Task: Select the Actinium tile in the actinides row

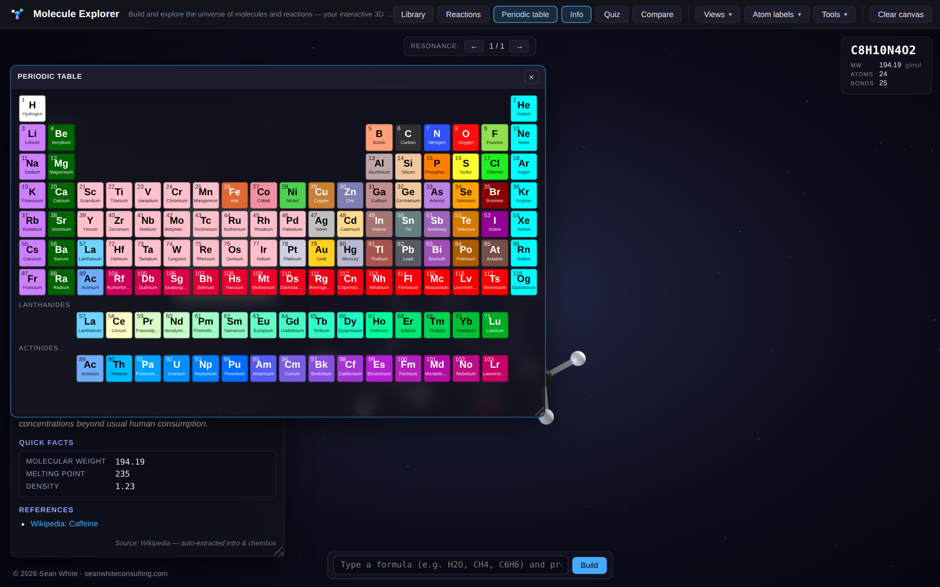Action: (90, 368)
